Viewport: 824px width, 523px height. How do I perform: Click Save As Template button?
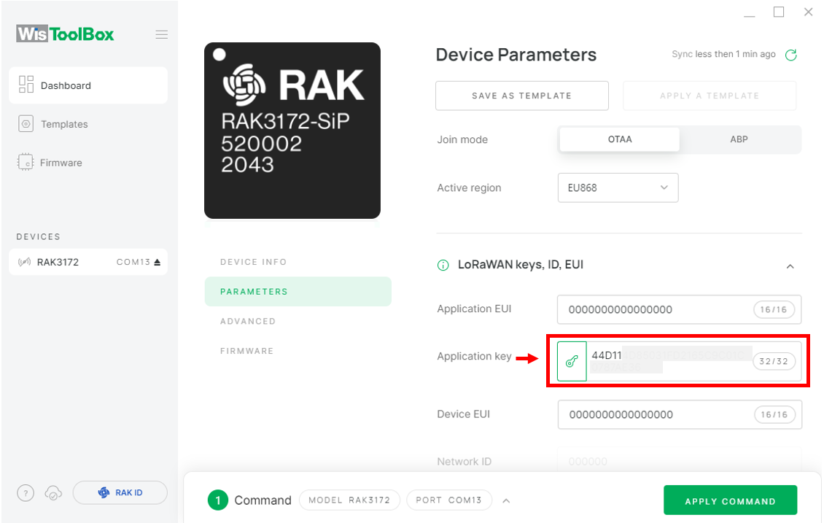(522, 96)
